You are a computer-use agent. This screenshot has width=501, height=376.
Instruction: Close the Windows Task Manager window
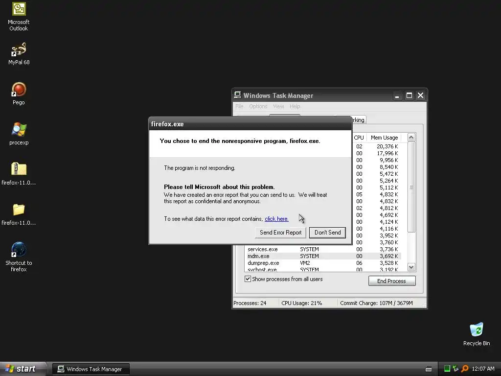click(420, 95)
